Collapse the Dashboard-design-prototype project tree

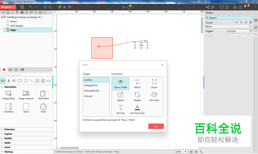tap(2, 17)
